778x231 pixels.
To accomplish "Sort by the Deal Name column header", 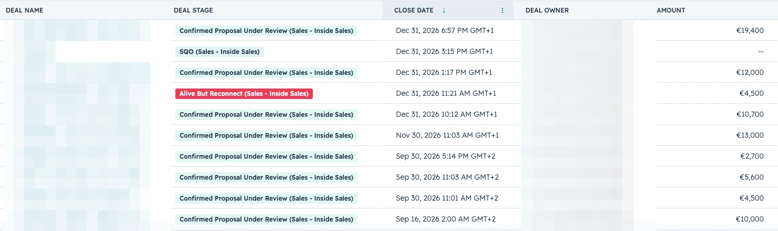I will point(25,10).
